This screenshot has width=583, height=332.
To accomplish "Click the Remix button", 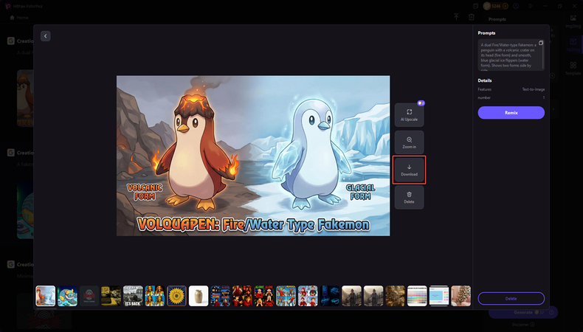I will click(x=511, y=113).
